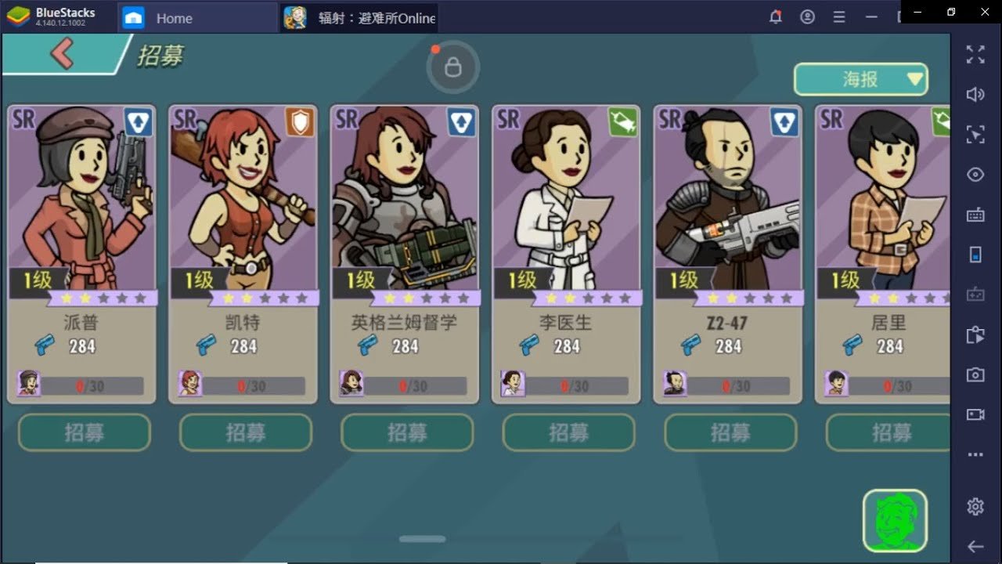Open the BlueStacks notification bell
Screen dimensions: 1002x564
pos(776,16)
